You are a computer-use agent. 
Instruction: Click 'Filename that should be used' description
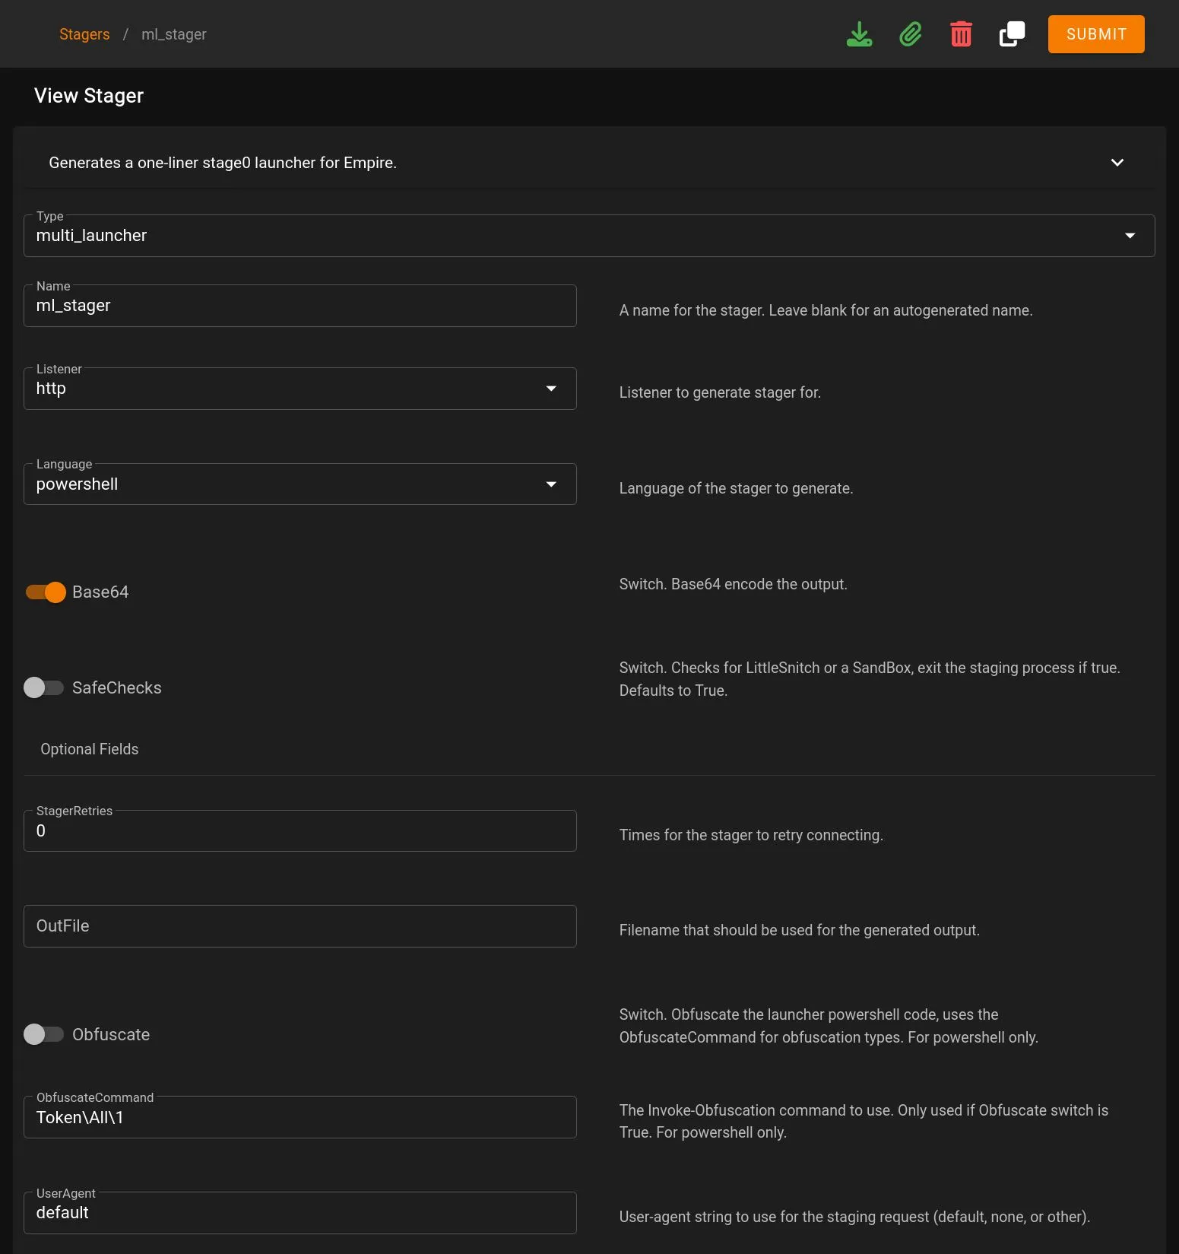pyautogui.click(x=799, y=930)
